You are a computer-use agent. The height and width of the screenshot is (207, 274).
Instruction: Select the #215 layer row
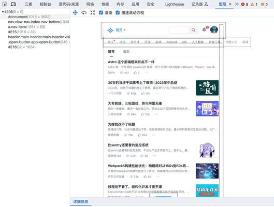pos(35,32)
